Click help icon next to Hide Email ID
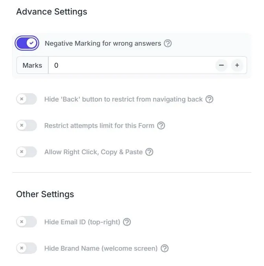This screenshot has height=266, width=264. tap(127, 222)
